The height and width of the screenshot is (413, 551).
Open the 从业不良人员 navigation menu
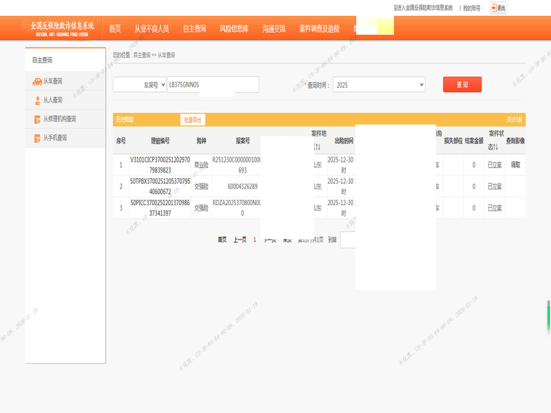[x=152, y=29]
